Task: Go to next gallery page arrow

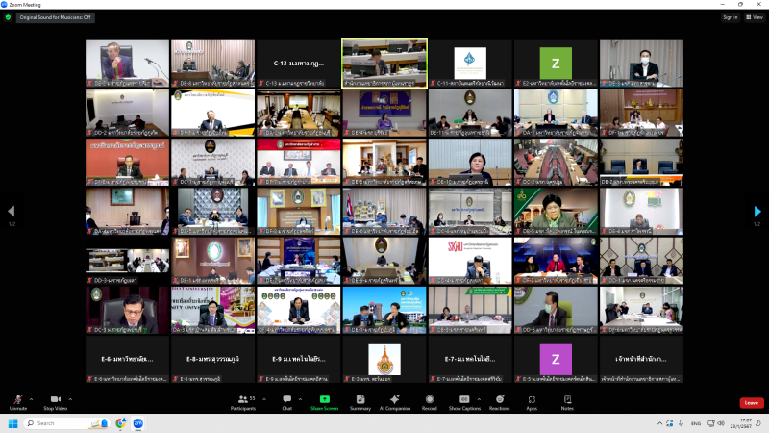Action: tap(757, 212)
